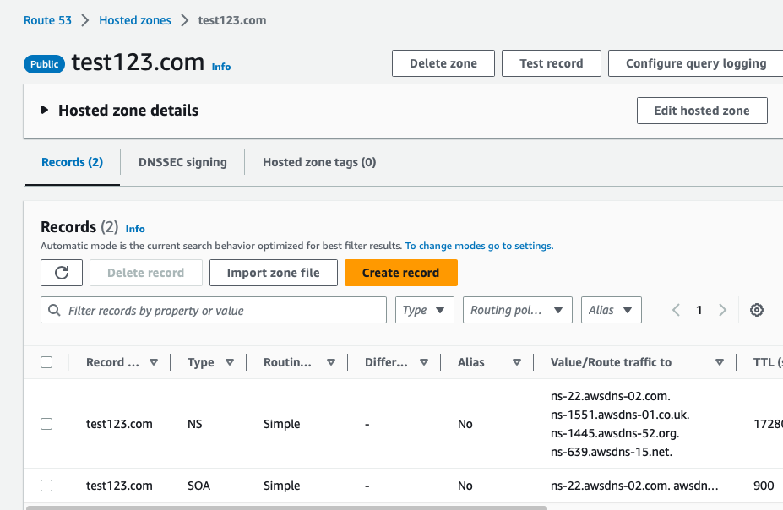Open the Type filter dropdown
Screen dimensions: 783x510
pos(424,310)
